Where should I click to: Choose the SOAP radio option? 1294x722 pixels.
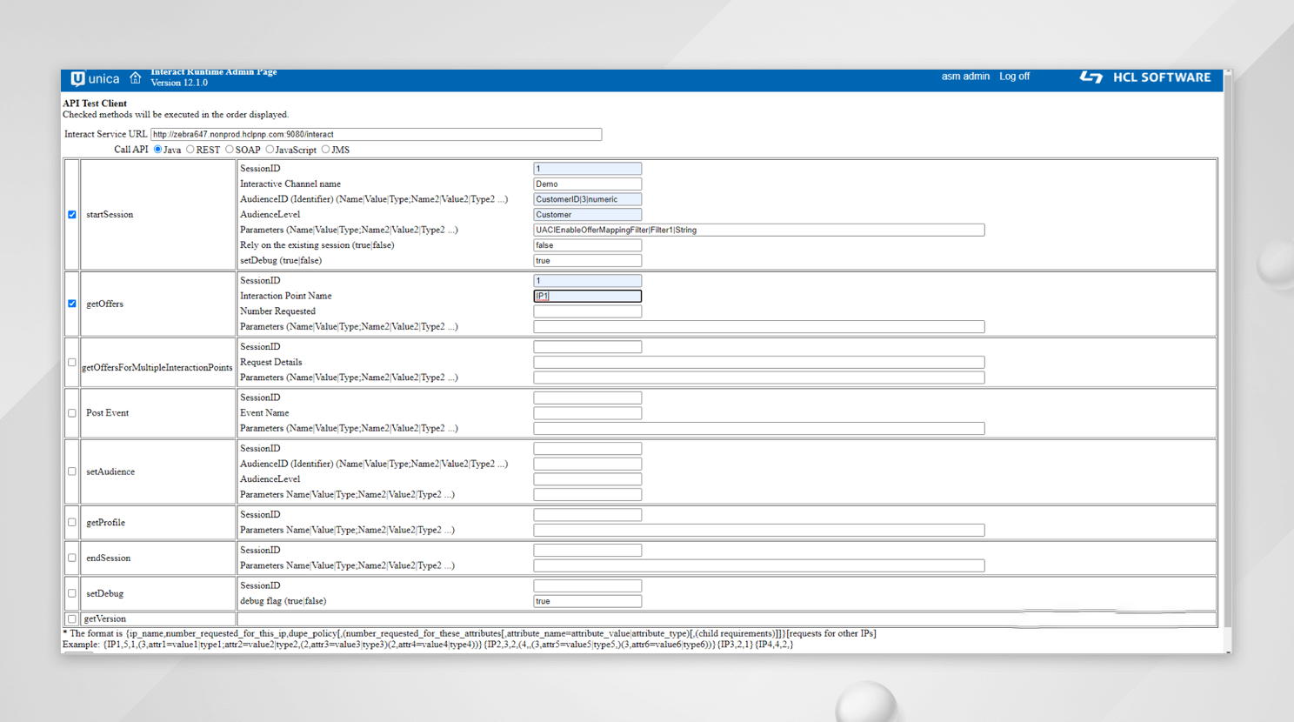tap(230, 150)
